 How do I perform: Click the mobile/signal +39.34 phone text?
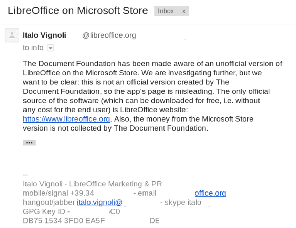click(58, 193)
